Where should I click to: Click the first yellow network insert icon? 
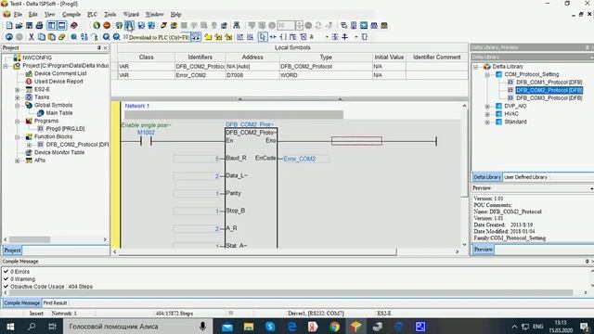(208, 37)
